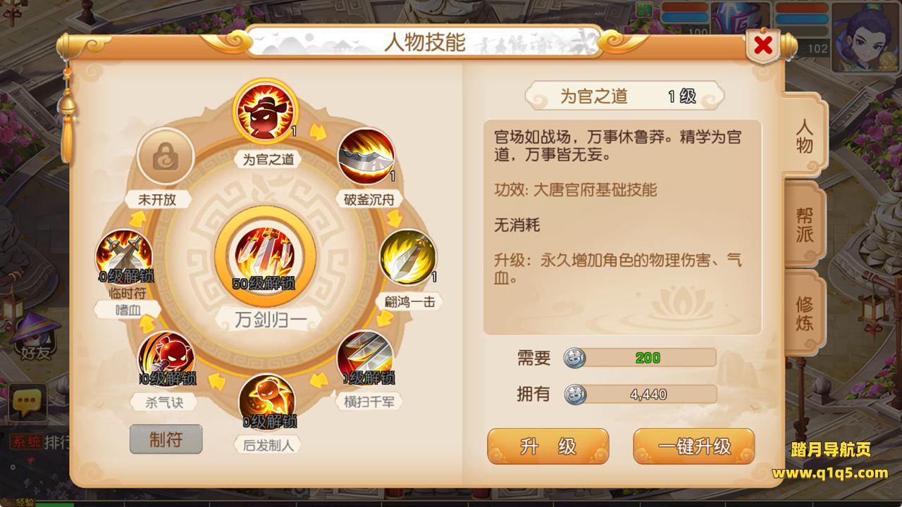Select the 横扫千军 locked skill icon

click(365, 358)
